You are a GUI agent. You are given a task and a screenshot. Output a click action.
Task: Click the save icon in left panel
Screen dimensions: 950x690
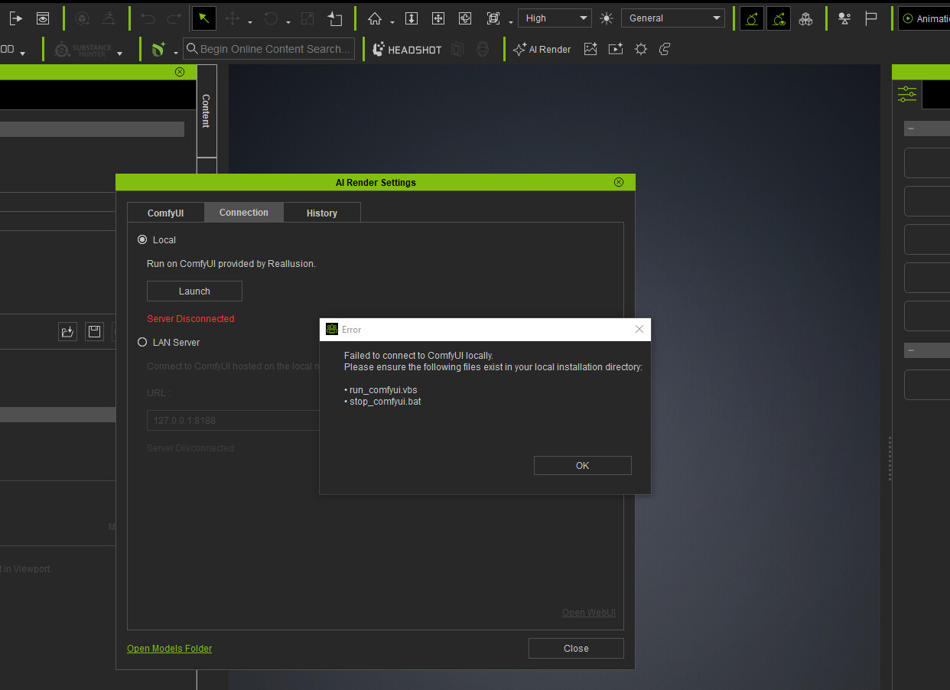pos(94,331)
